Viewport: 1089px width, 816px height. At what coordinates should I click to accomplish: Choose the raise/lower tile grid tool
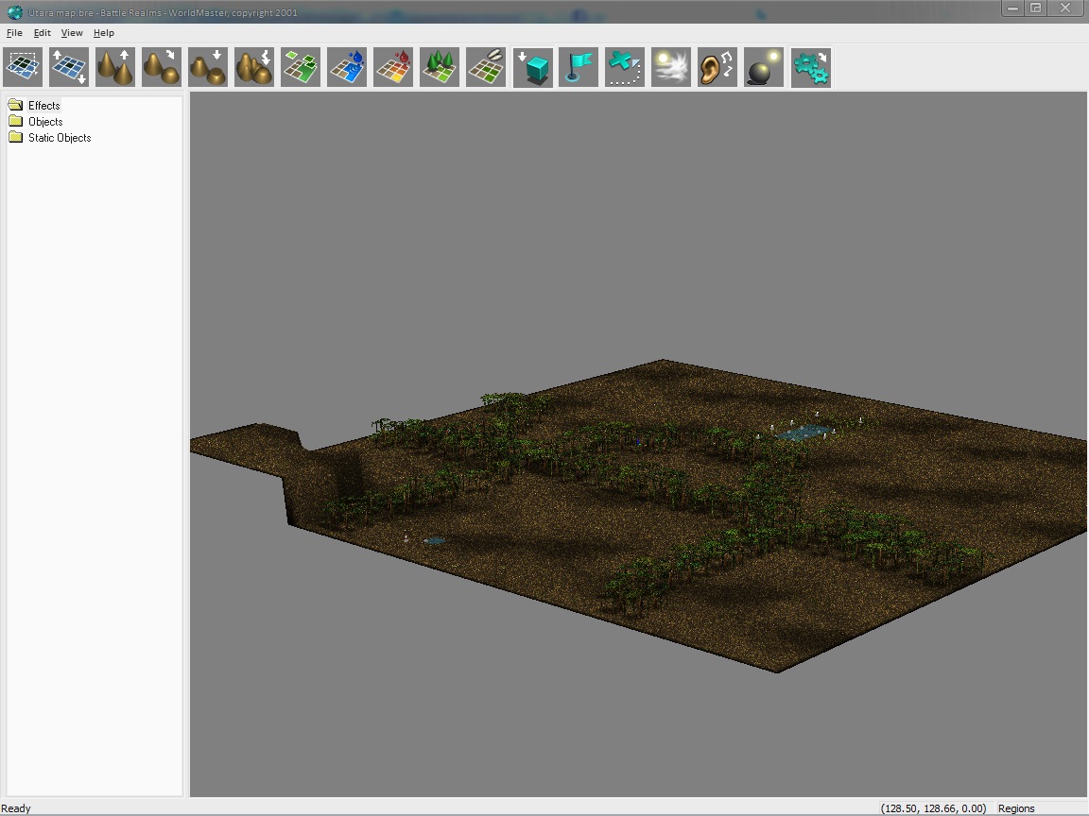69,67
